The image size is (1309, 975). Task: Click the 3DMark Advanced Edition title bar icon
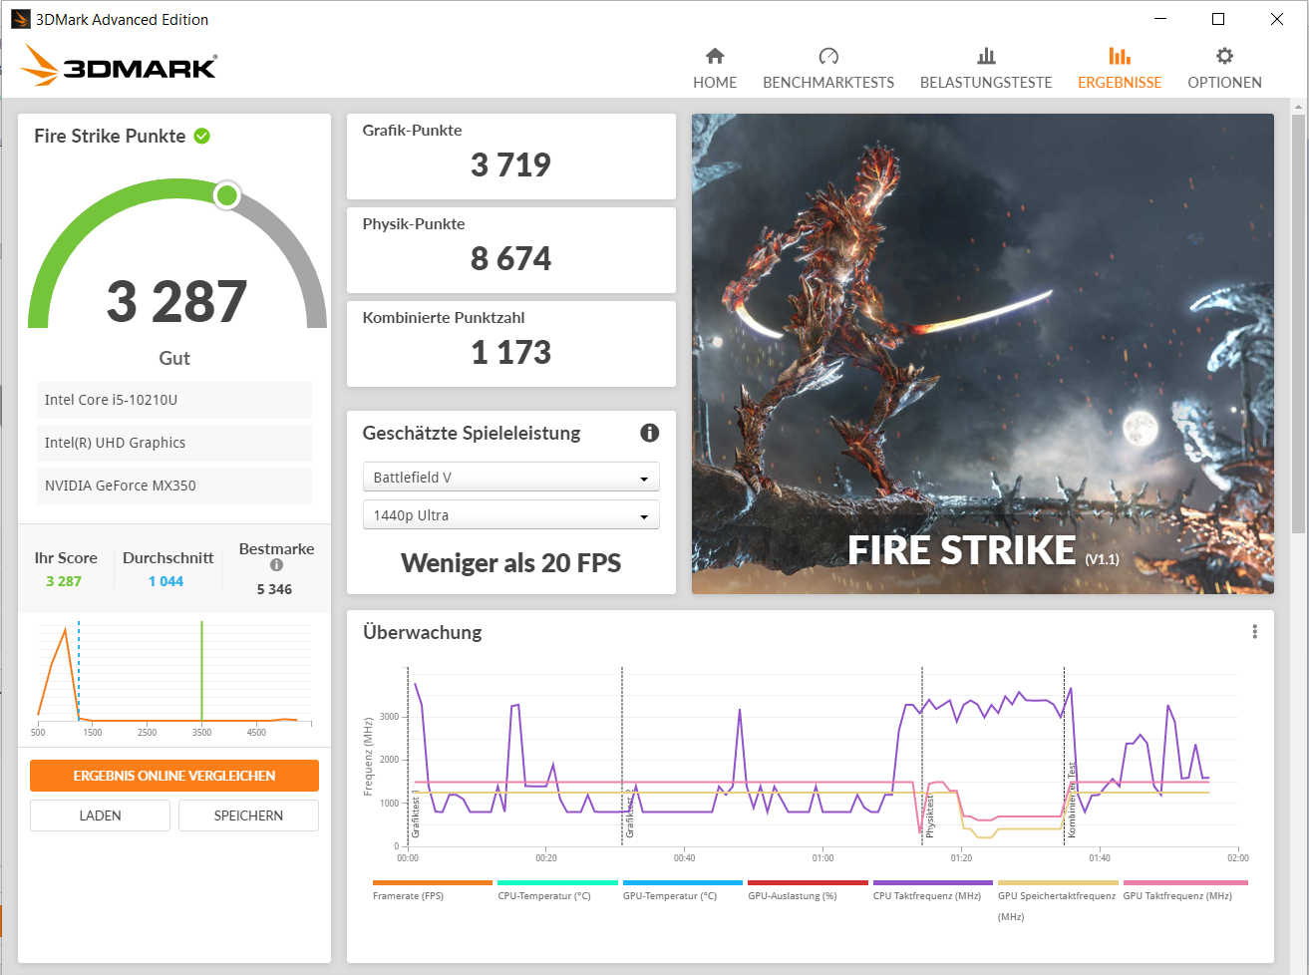(21, 19)
